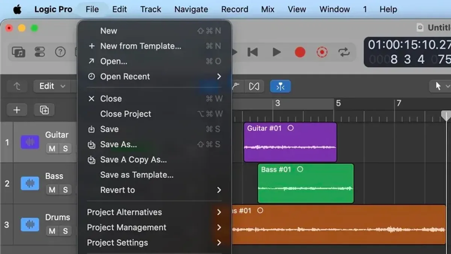The height and width of the screenshot is (254, 451).
Task: Solo the Bass track
Action: [x=65, y=190]
